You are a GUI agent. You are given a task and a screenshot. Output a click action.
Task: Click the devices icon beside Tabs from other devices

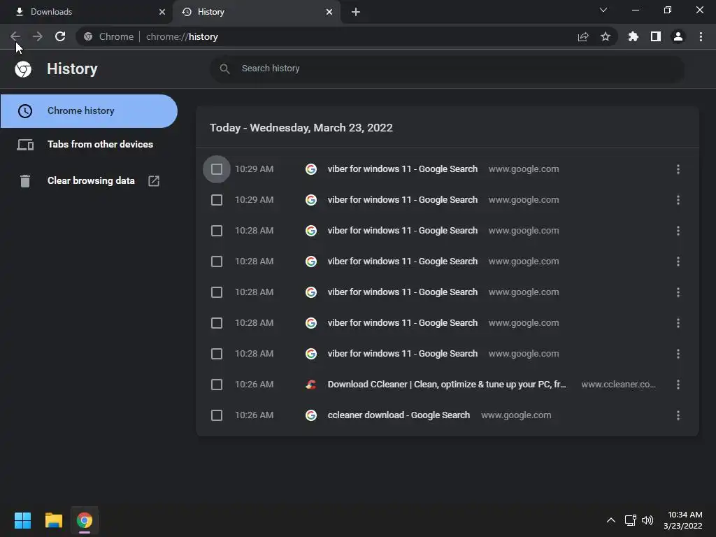pyautogui.click(x=25, y=145)
